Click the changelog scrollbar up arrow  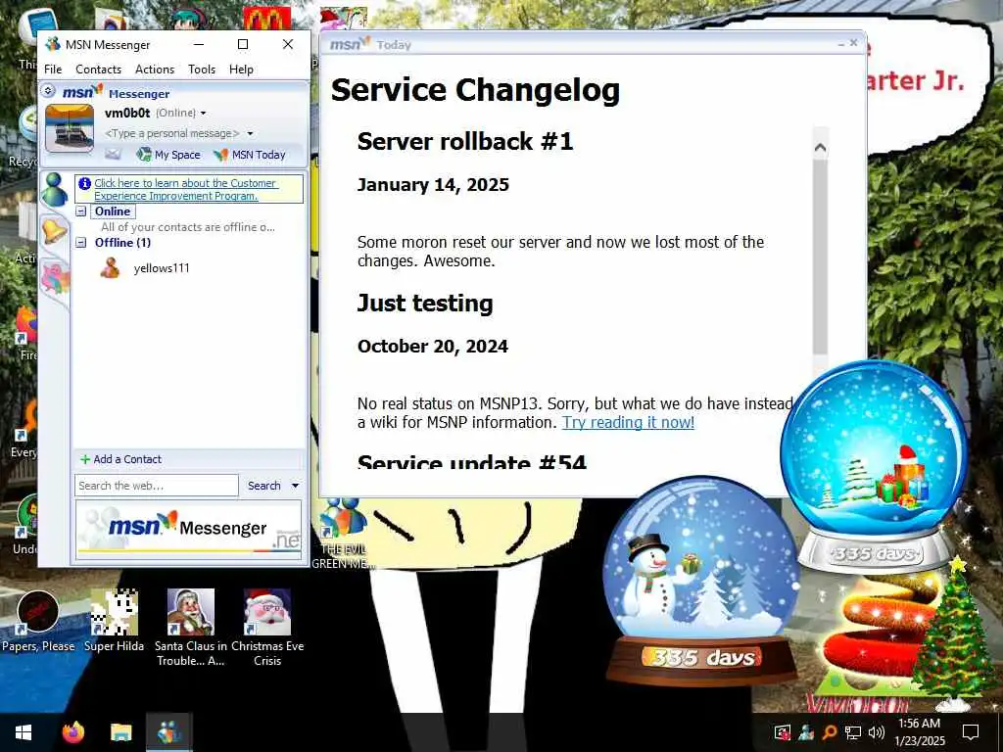click(x=820, y=148)
